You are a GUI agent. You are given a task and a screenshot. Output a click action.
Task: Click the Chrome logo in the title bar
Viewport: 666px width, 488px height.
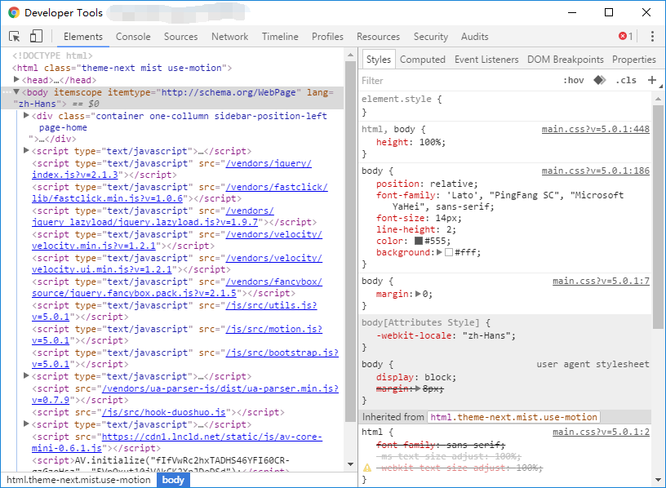click(14, 13)
